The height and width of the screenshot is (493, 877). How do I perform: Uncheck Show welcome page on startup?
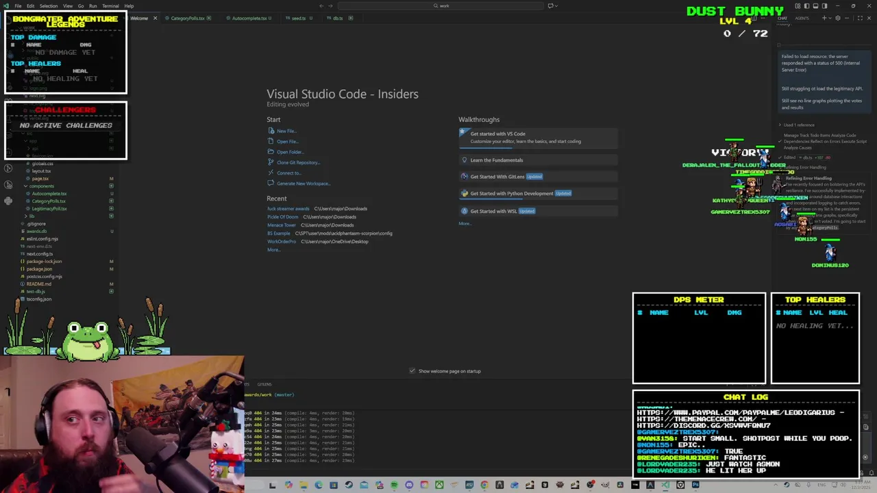(x=412, y=371)
